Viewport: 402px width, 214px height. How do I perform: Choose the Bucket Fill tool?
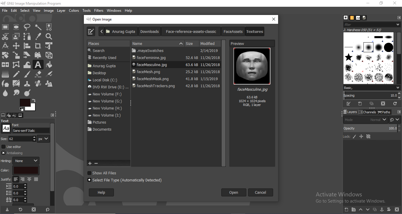pyautogui.click(x=49, y=65)
